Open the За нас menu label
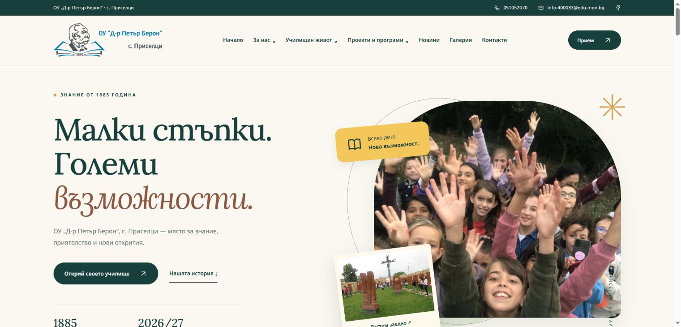 coord(261,40)
